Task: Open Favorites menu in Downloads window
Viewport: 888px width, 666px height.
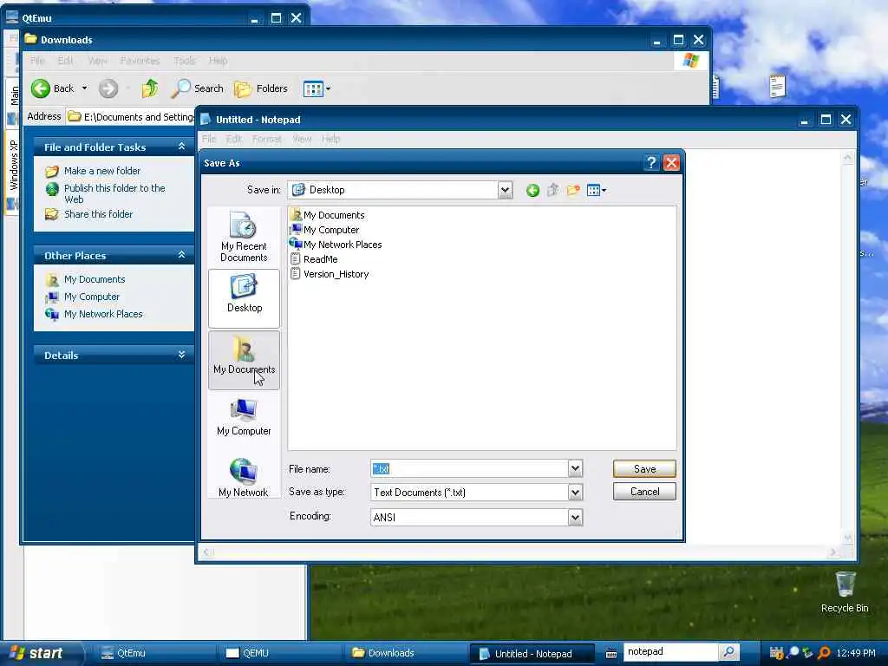Action: click(140, 61)
